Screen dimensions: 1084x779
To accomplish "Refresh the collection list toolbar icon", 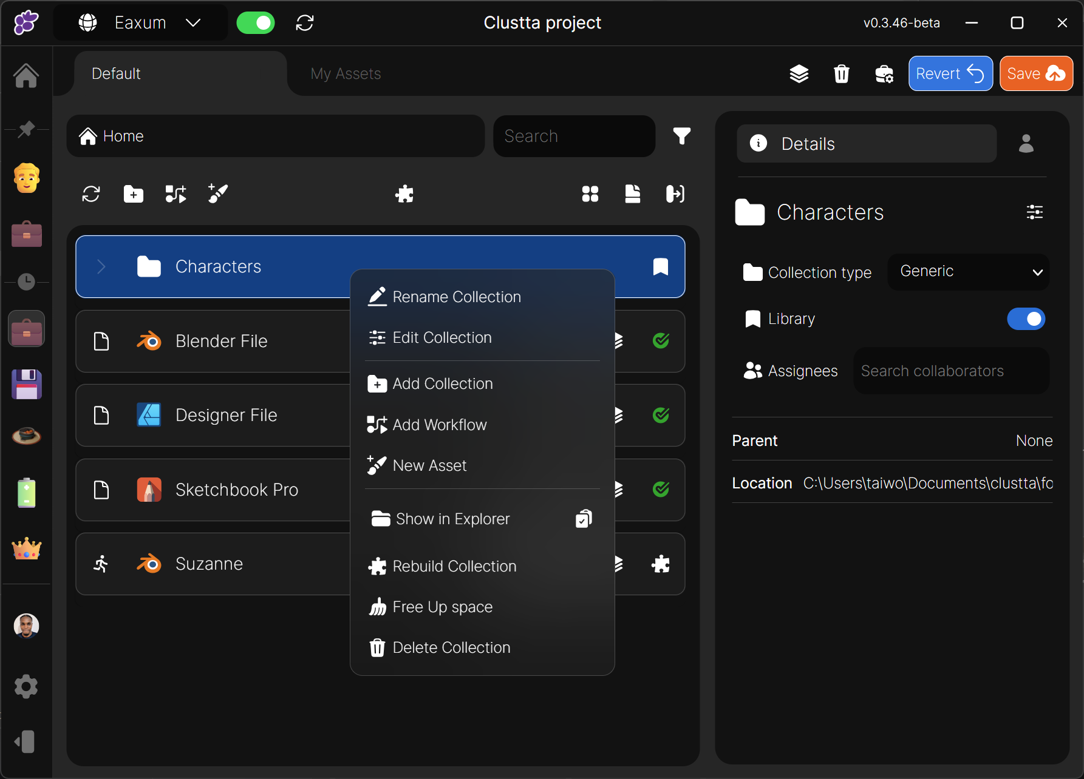I will tap(91, 194).
